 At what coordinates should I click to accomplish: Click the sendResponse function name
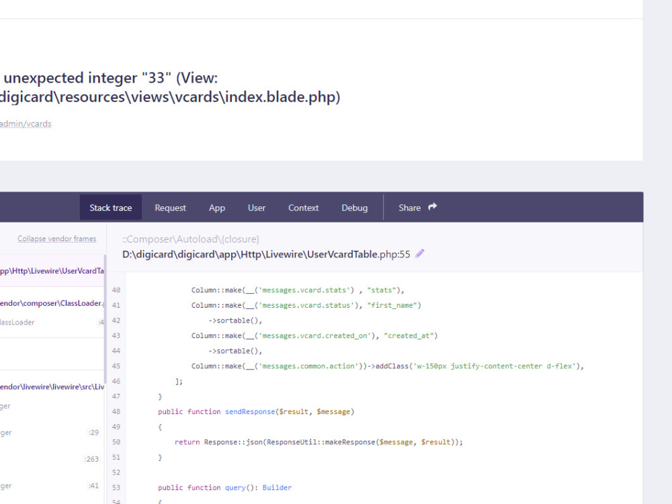pos(250,411)
